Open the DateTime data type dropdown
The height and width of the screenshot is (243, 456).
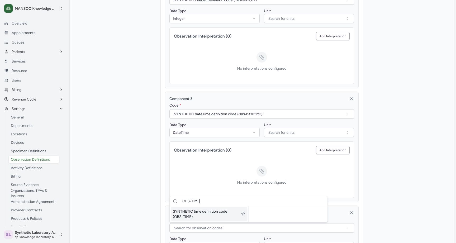click(215, 132)
